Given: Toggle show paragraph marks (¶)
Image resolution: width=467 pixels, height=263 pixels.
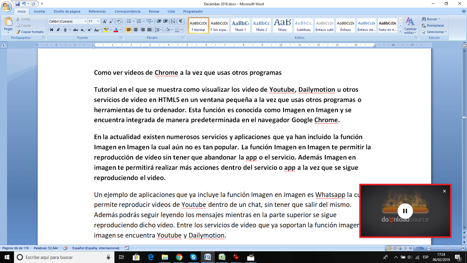Looking at the screenshot, I should 181,21.
